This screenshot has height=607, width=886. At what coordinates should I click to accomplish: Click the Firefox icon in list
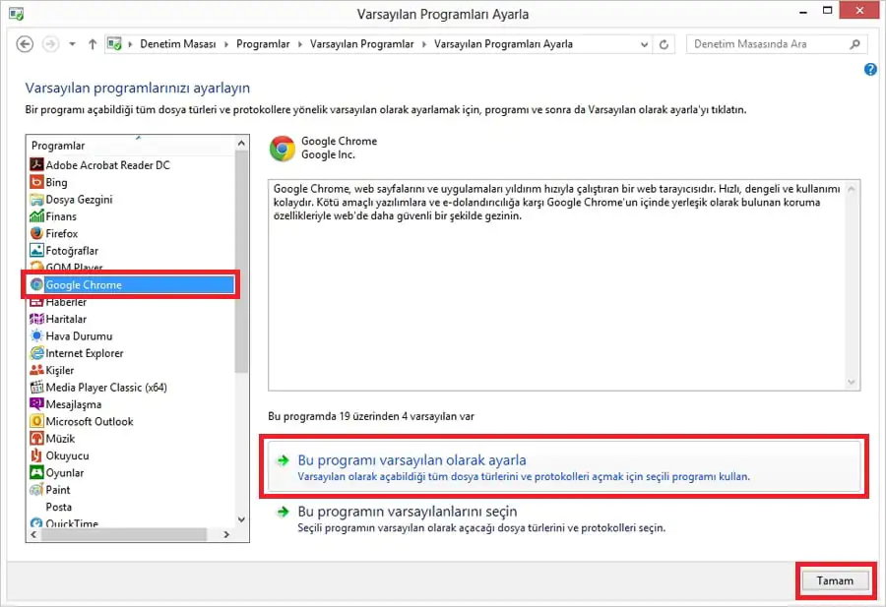36,233
